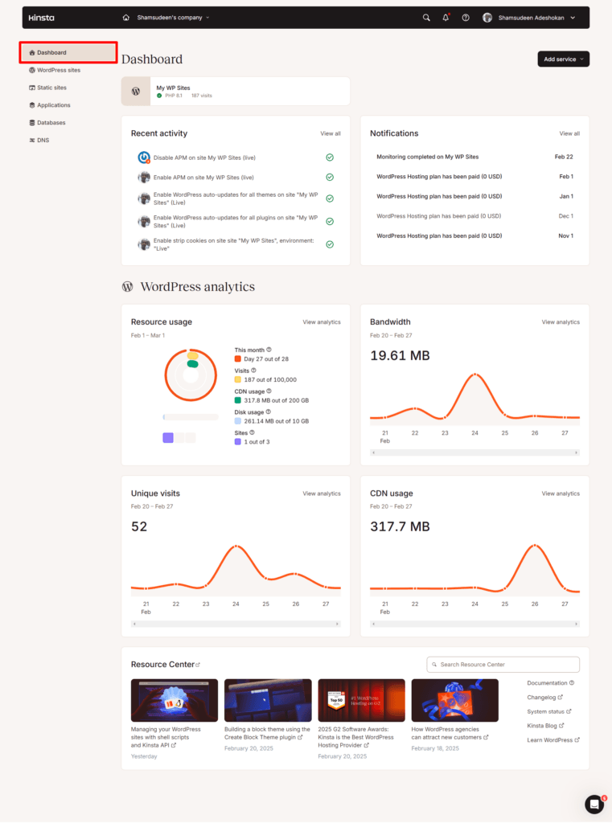Open the Add service dropdown

tap(563, 59)
